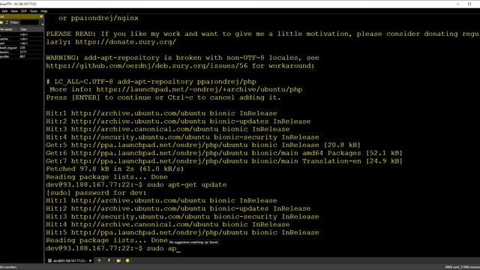Click the 'WARNING: add-apt-repository is broken' line
Viewport: 480px width, 270px height.
(x=182, y=58)
